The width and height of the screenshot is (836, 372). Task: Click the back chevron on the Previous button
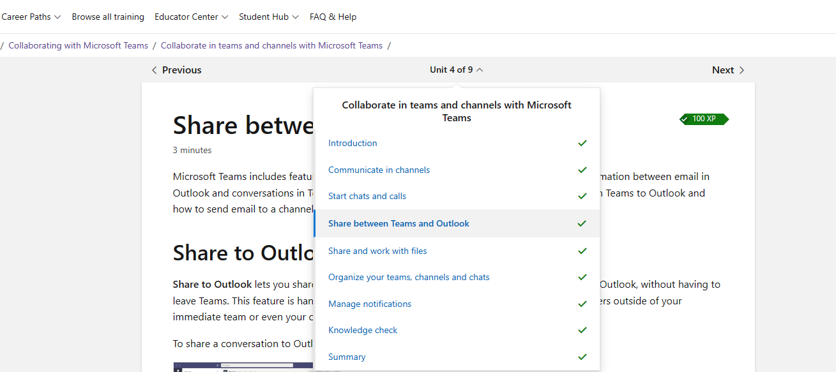coord(155,70)
